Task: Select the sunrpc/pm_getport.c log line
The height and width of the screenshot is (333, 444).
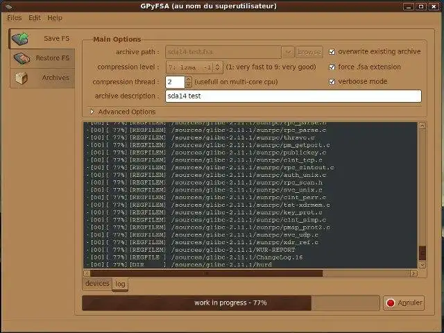Action: pyautogui.click(x=208, y=145)
